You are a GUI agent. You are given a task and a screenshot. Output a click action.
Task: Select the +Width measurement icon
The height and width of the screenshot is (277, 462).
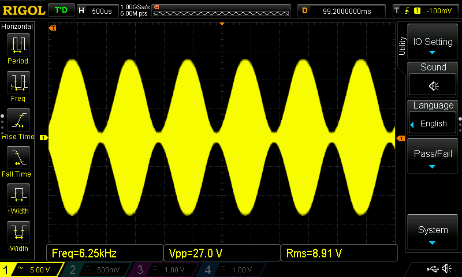click(x=18, y=194)
